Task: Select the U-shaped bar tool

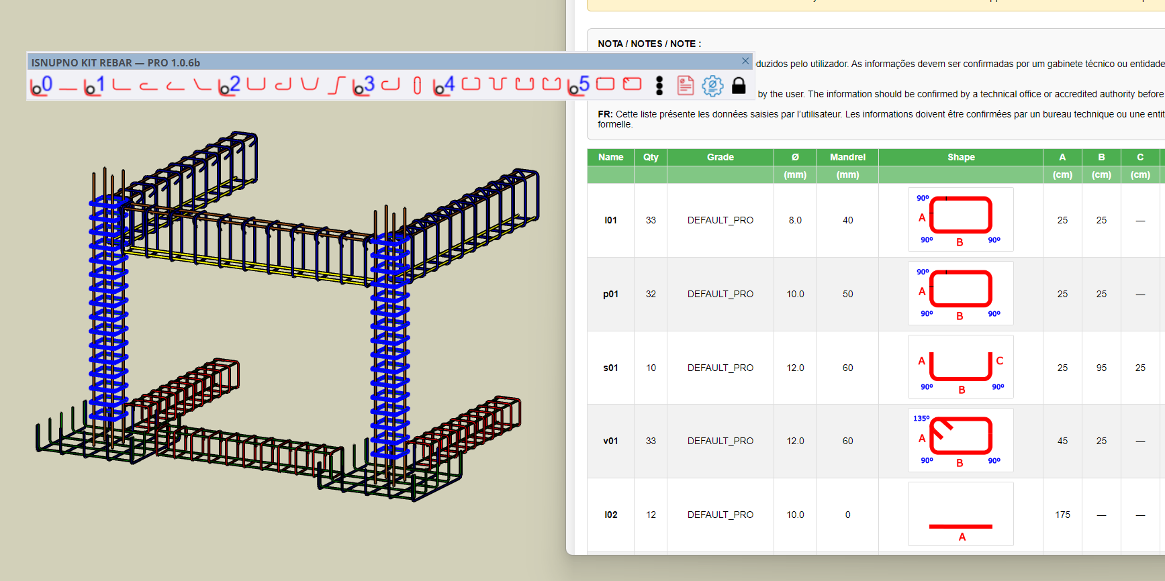Action: coord(256,85)
